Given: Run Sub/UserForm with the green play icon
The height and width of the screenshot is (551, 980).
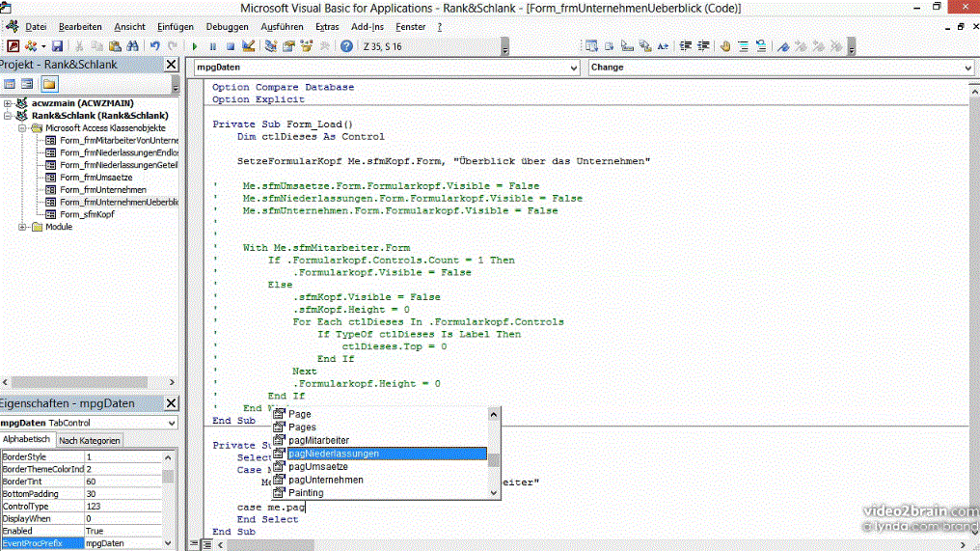Looking at the screenshot, I should click(x=195, y=46).
